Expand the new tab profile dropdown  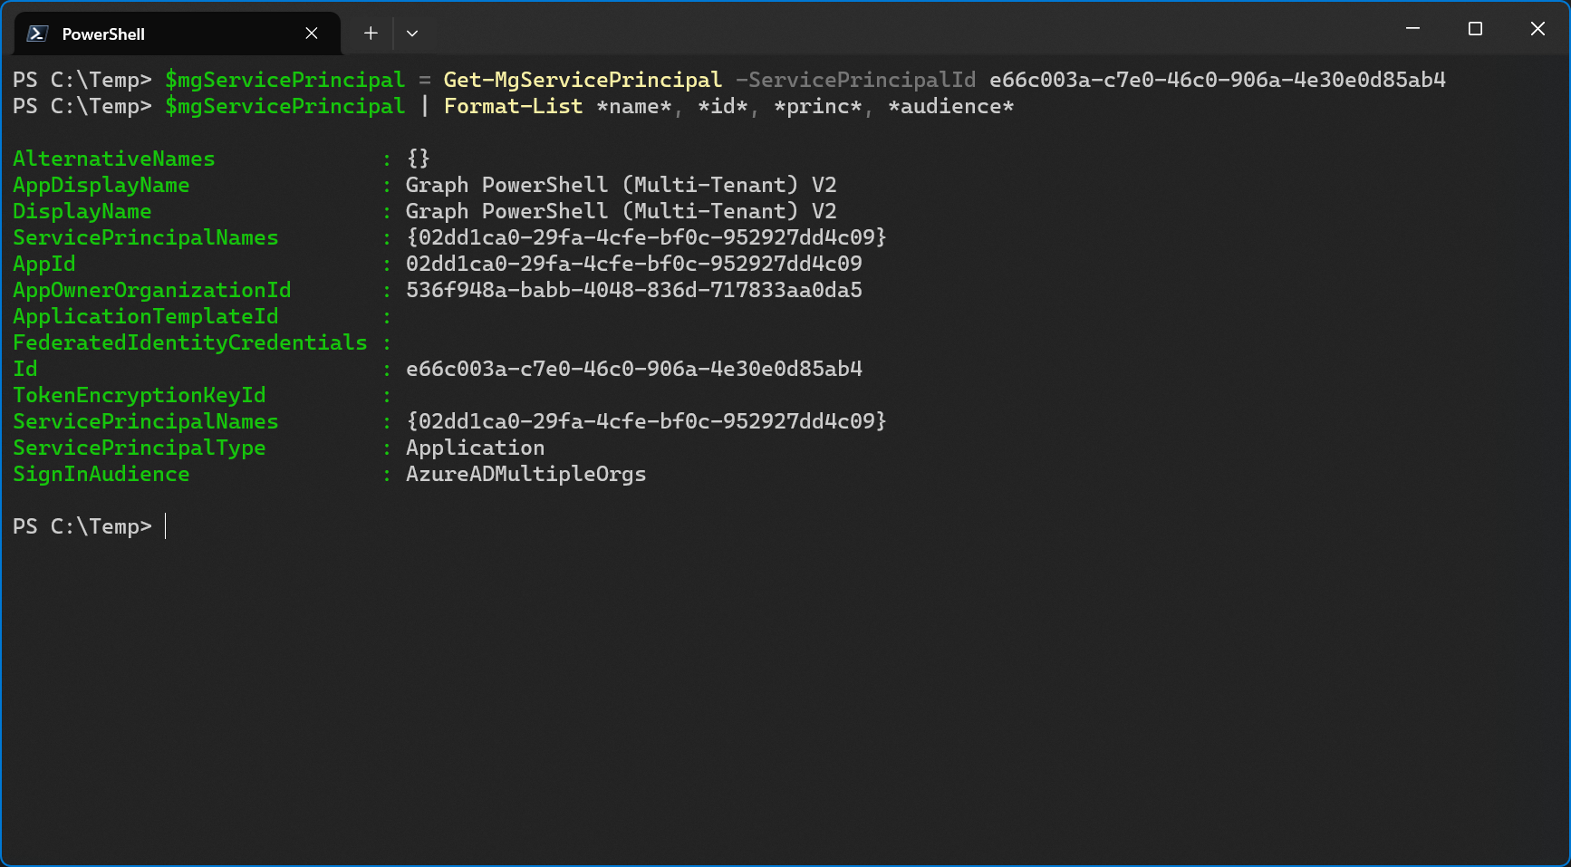412,34
